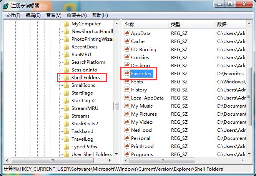Viewport: 256px width, 176px height.
Task: Select the Favorites value icon
Action: tap(127, 74)
